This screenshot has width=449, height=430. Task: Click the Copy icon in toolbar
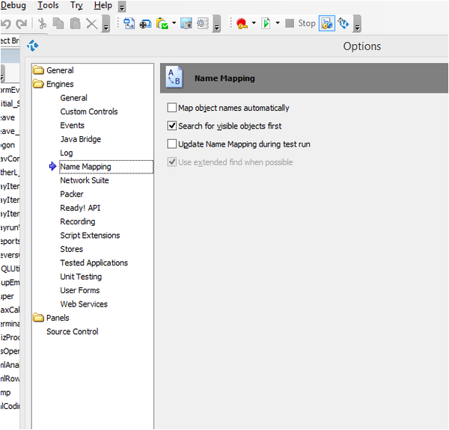tap(58, 23)
